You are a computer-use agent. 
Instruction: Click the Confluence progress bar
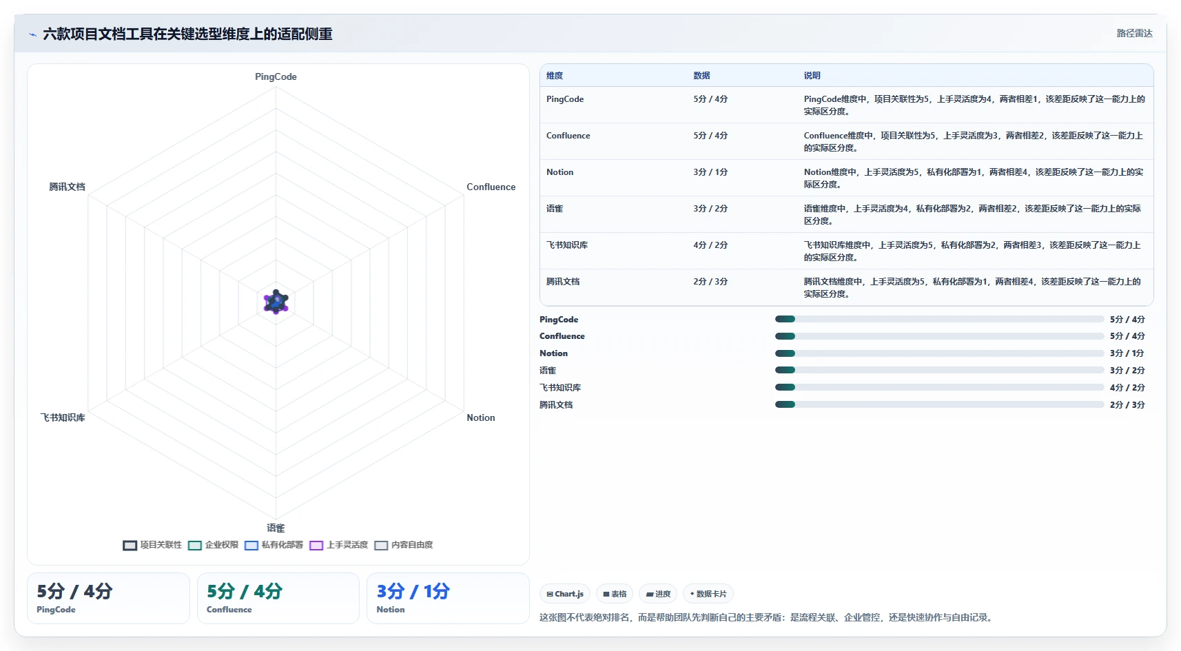tap(939, 336)
